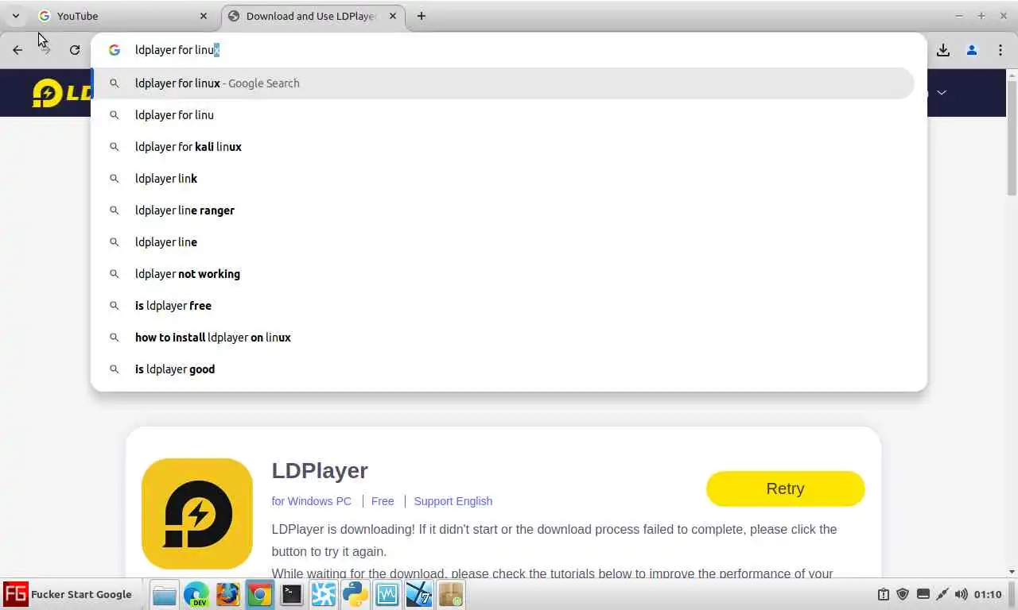Open a new tab with plus button

[422, 16]
